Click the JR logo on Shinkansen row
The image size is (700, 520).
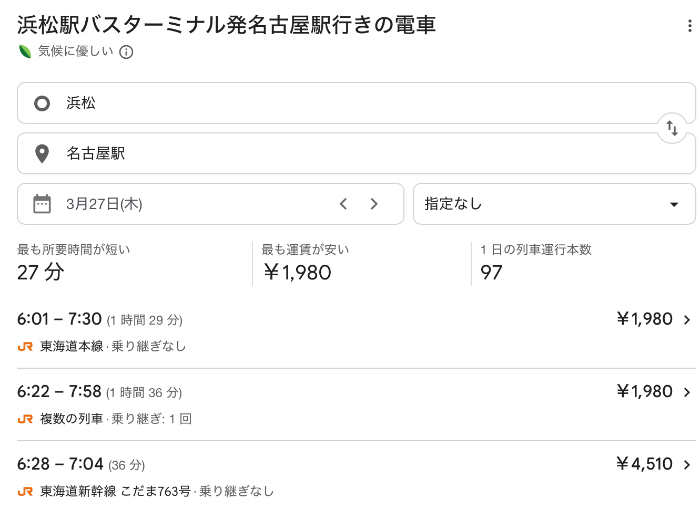[25, 492]
